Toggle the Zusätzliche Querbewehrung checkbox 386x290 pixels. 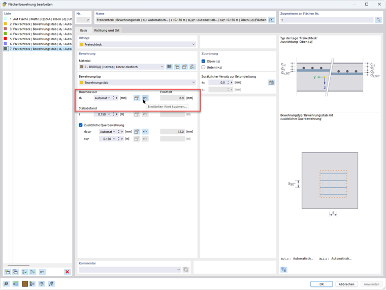pyautogui.click(x=80, y=125)
